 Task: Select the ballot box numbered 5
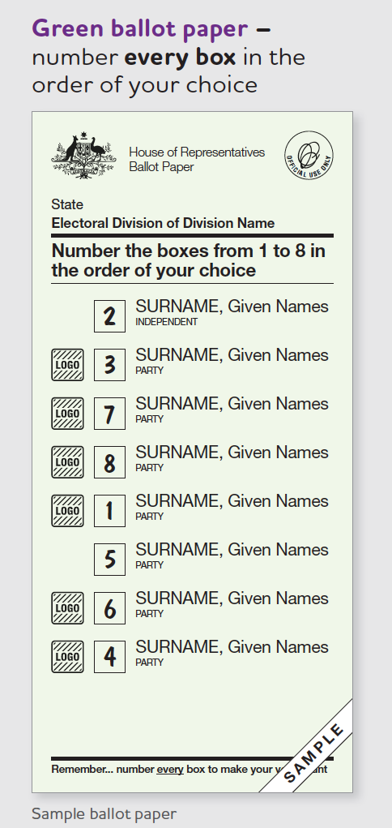pyautogui.click(x=109, y=560)
